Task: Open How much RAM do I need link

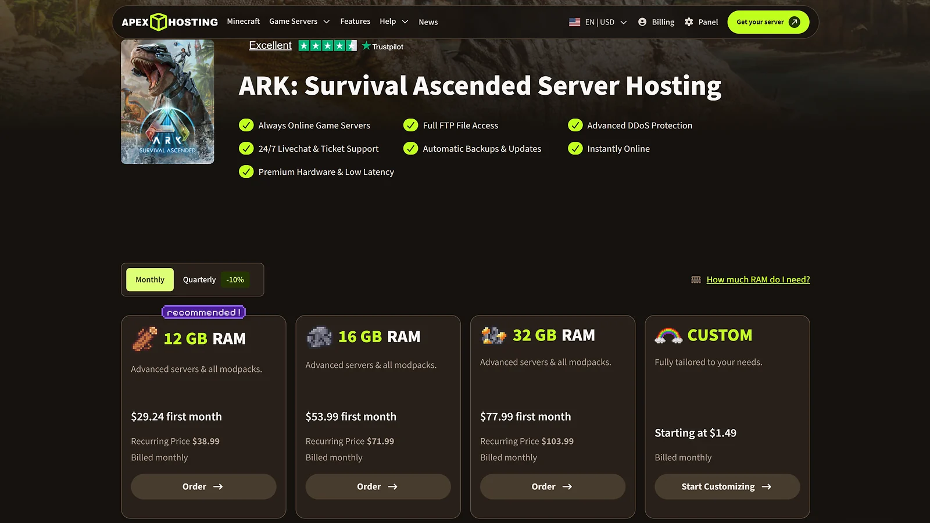Action: coord(758,280)
